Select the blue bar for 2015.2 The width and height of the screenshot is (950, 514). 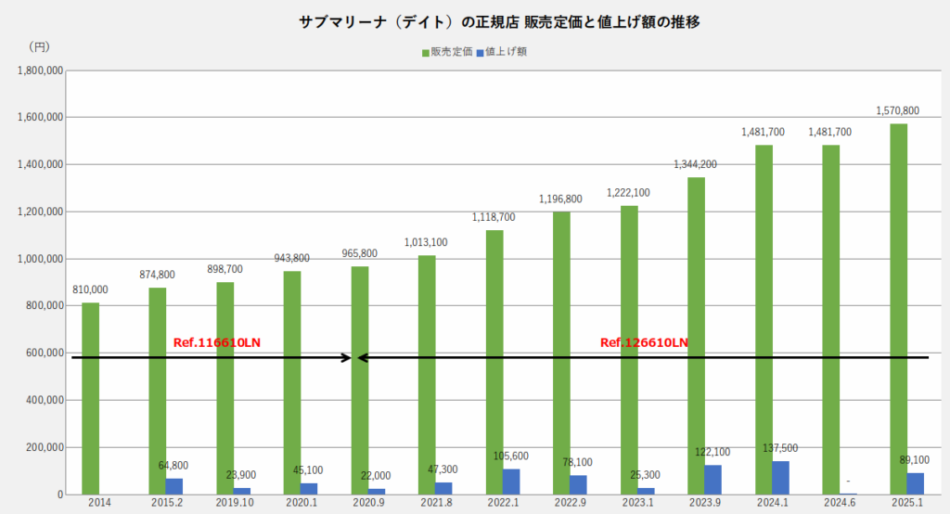pos(173,487)
